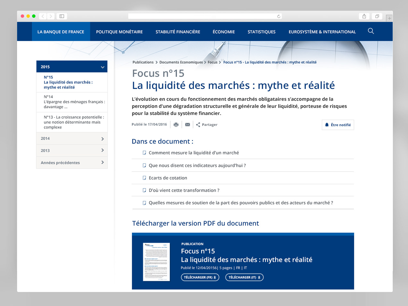Click download arrow in Télécharger (IT) button
This screenshot has height=306, width=408.
pyautogui.click(x=259, y=277)
